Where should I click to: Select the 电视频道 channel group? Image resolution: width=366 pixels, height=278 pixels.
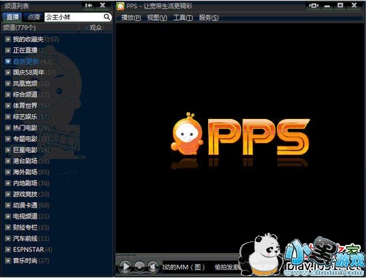[x=25, y=216]
